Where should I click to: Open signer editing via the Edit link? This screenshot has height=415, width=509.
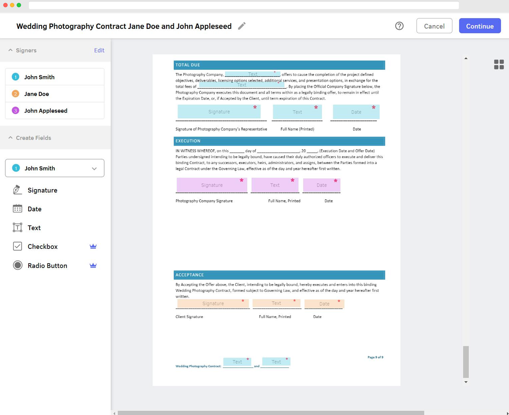point(99,50)
